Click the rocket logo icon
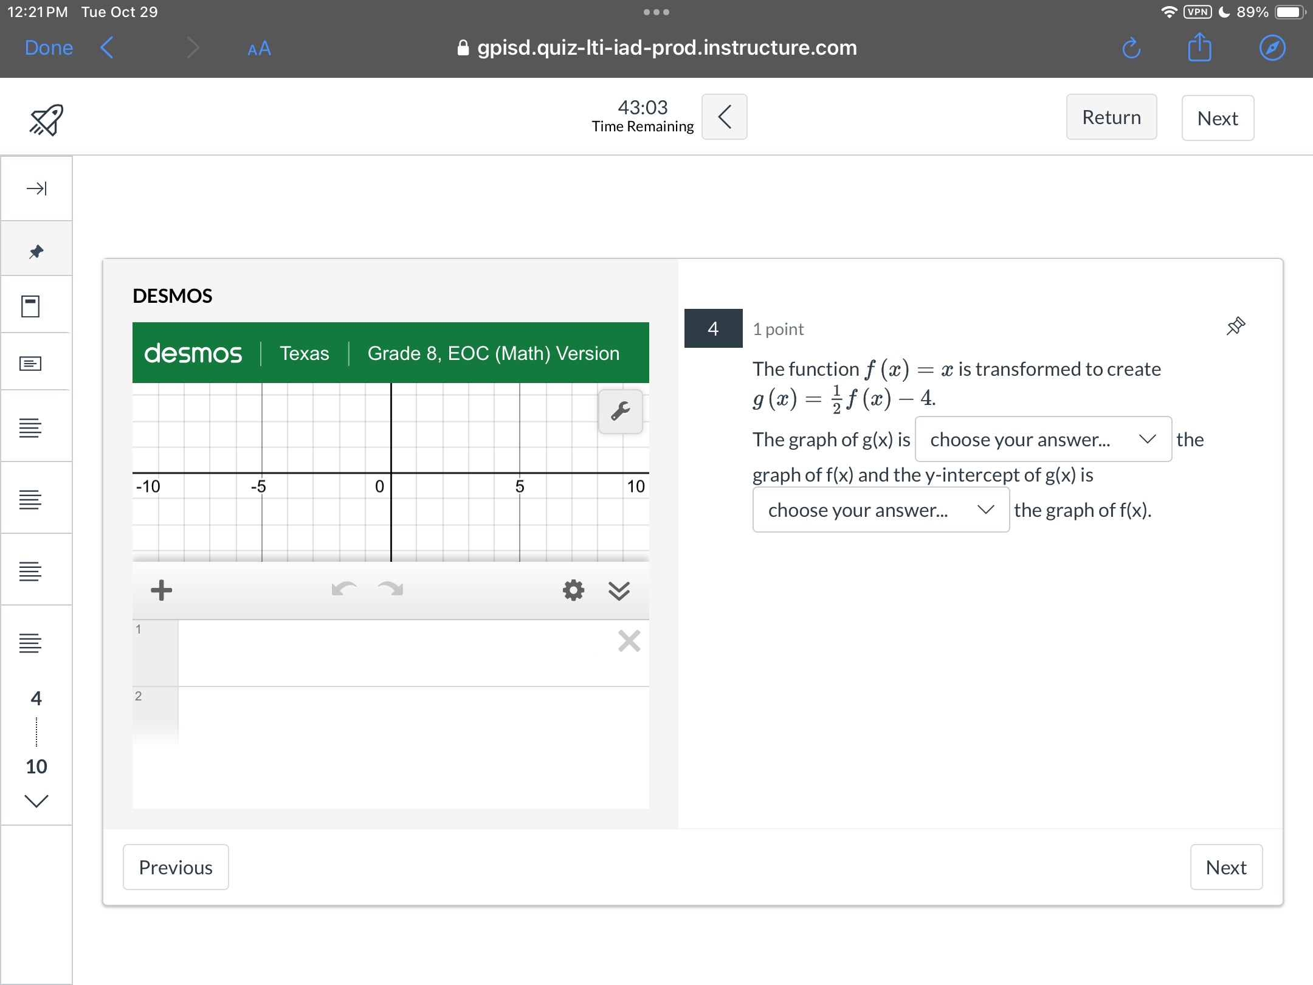 coord(46,119)
